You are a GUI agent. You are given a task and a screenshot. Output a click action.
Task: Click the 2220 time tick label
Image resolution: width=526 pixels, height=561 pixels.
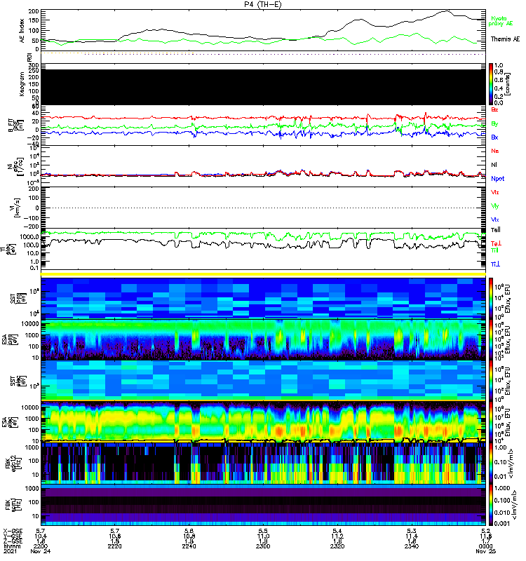(114, 546)
